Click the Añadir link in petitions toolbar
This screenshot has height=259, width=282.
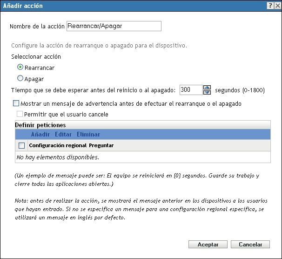(x=40, y=135)
